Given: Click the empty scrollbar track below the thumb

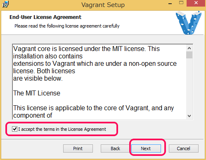Looking at the screenshot, I should click(x=189, y=86).
